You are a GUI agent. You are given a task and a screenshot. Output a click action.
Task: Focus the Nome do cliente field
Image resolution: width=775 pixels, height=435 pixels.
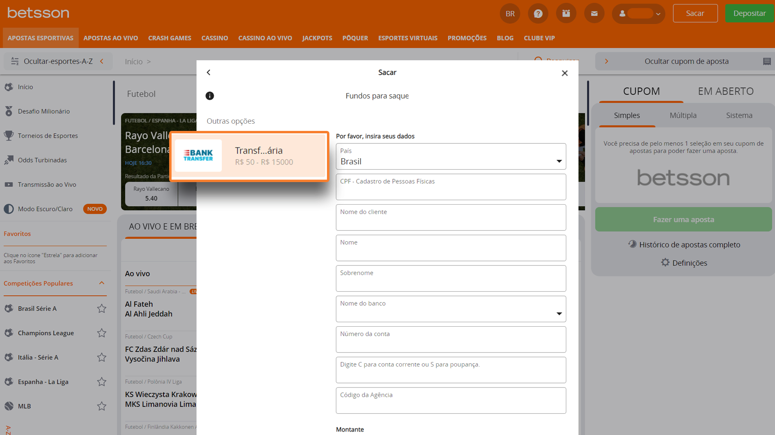(x=451, y=217)
